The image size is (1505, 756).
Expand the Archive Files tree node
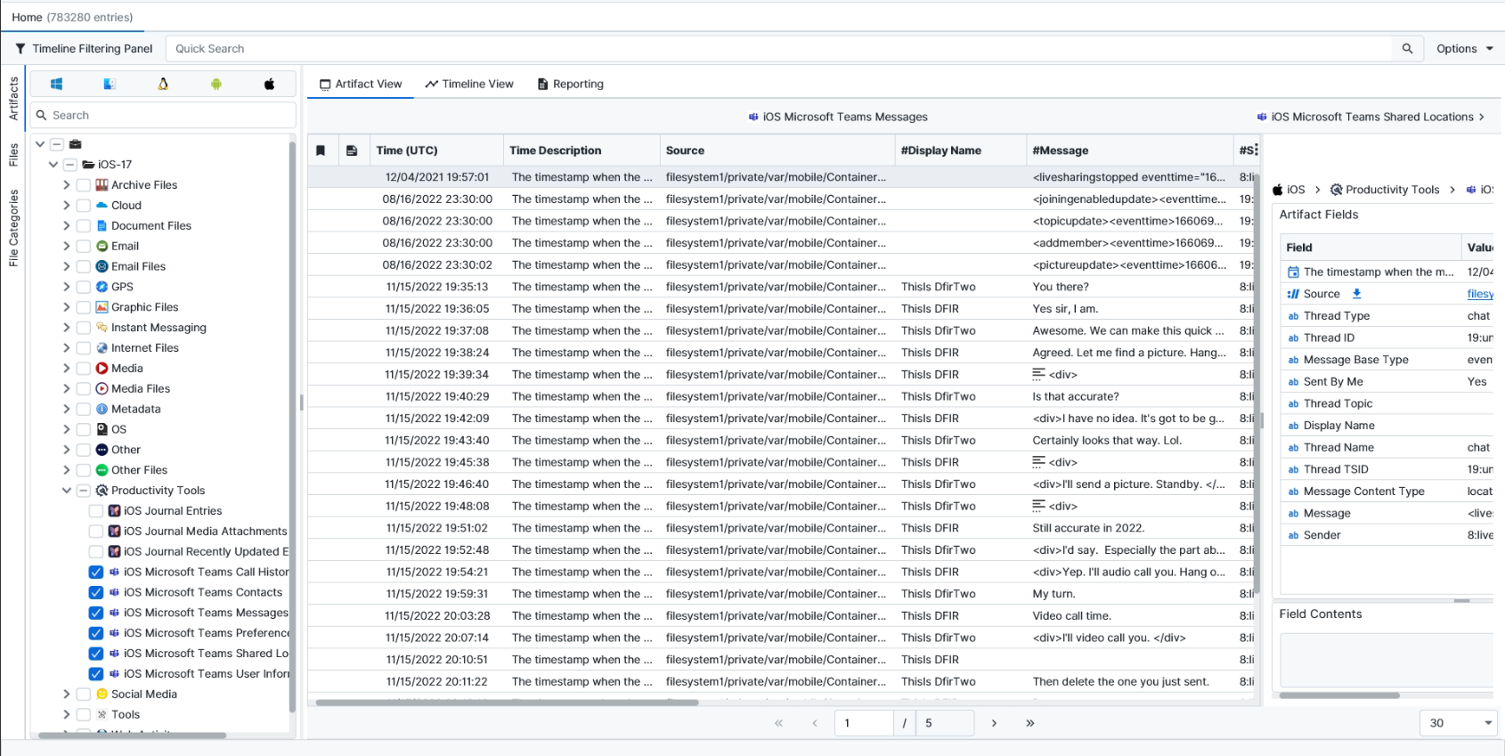pyautogui.click(x=67, y=185)
